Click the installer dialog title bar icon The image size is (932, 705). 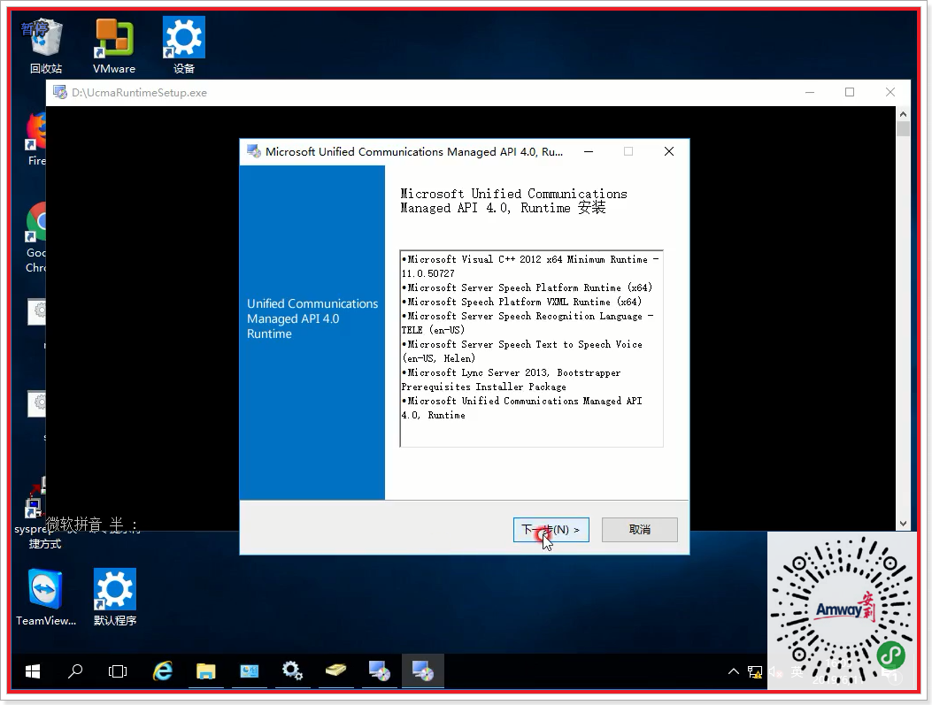(x=254, y=151)
